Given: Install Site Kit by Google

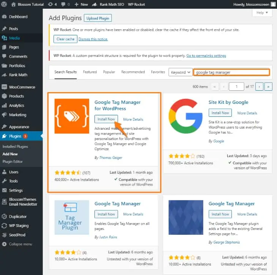Looking at the screenshot, I should (220, 113).
